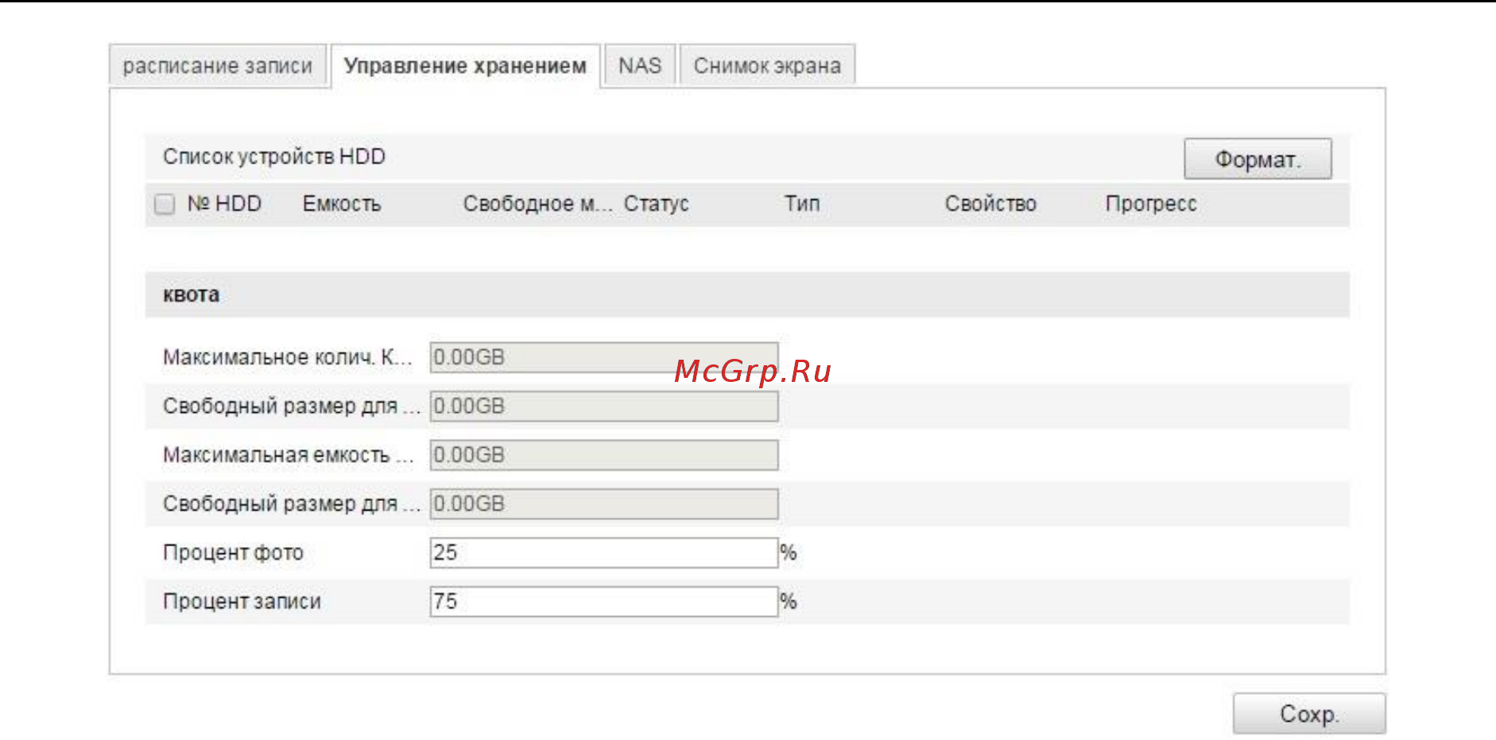Click the Прогресс column header
Screen dimensions: 1496x740
[x=1151, y=204]
